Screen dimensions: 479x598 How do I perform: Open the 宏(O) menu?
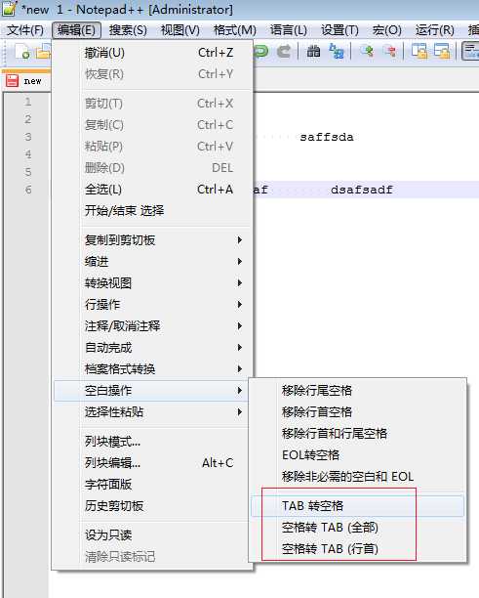tap(387, 29)
